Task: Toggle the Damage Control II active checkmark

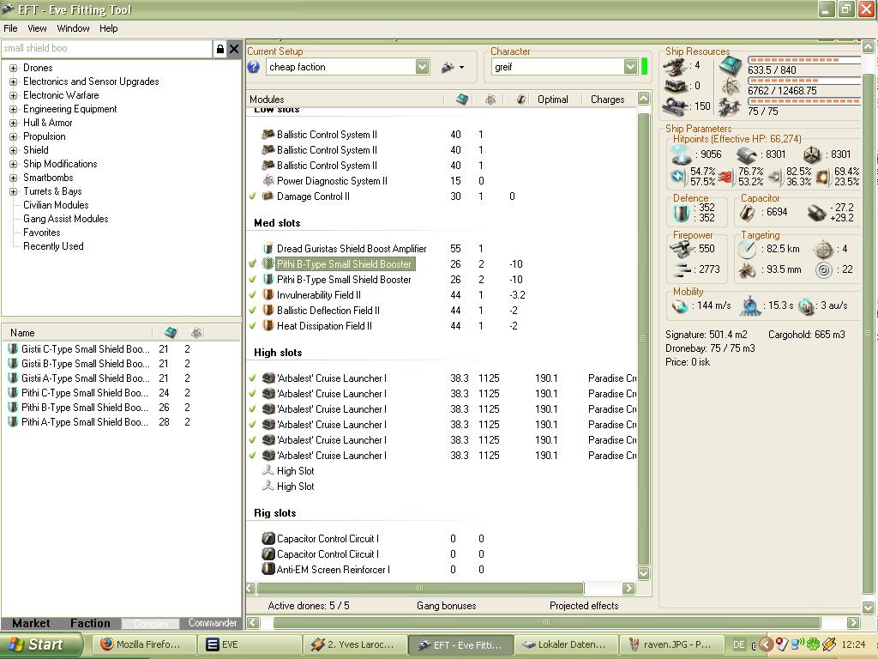Action: click(253, 196)
